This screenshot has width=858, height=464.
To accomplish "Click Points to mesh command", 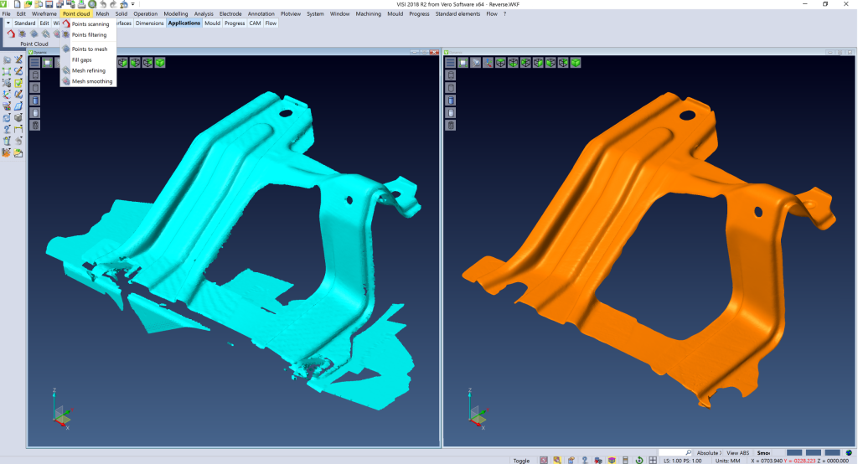I will (89, 49).
